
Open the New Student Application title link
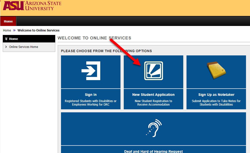pos(153,95)
